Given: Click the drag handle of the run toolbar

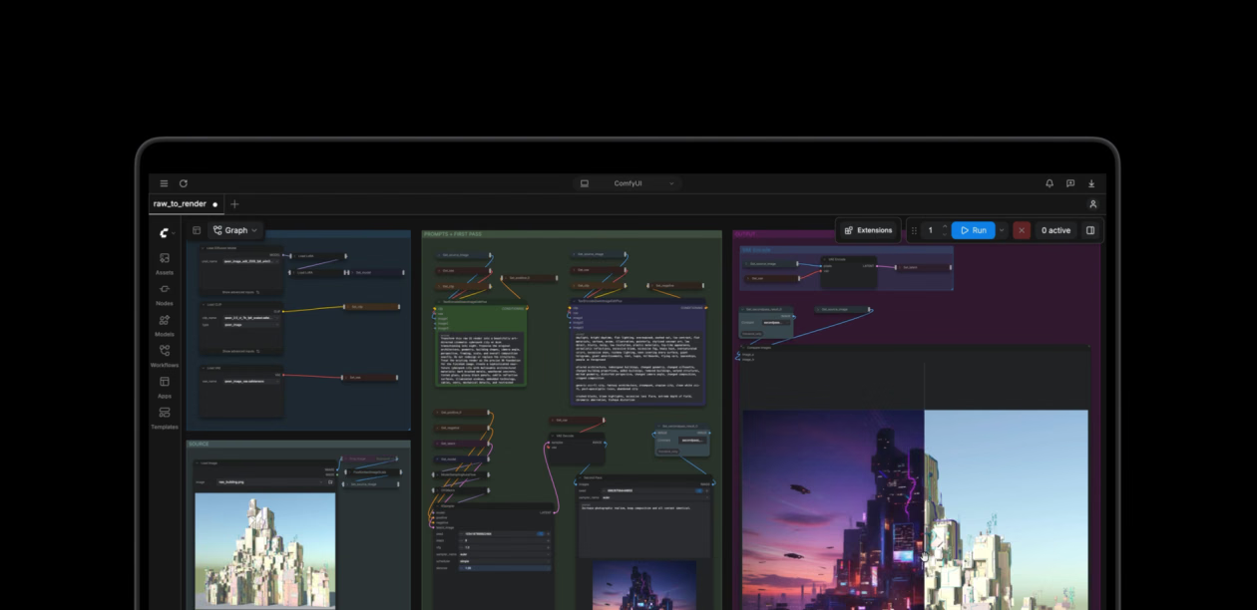Looking at the screenshot, I should tap(914, 230).
